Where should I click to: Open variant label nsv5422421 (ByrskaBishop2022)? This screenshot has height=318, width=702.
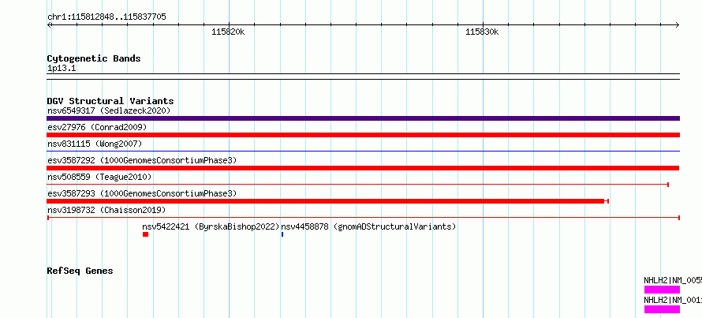(211, 226)
